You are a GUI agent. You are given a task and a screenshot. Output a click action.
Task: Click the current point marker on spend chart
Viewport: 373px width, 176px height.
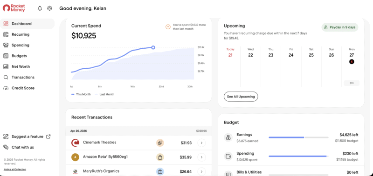click(x=153, y=48)
